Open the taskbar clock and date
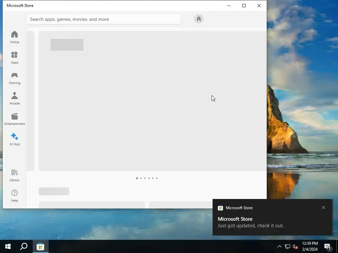 click(310, 246)
